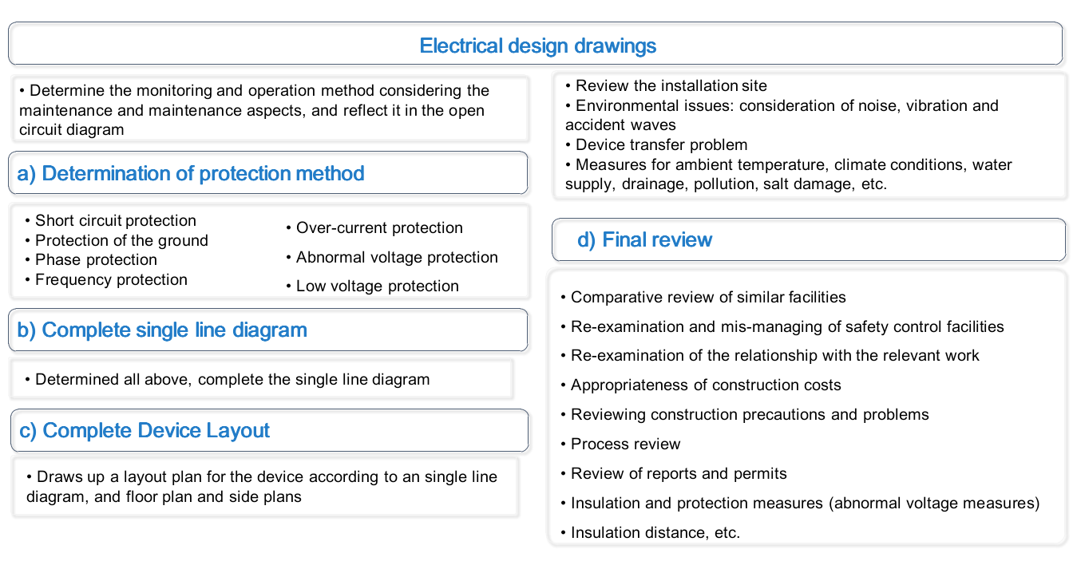Click the 'Phase protection' bullet item
The width and height of the screenshot is (1077, 565).
click(96, 260)
